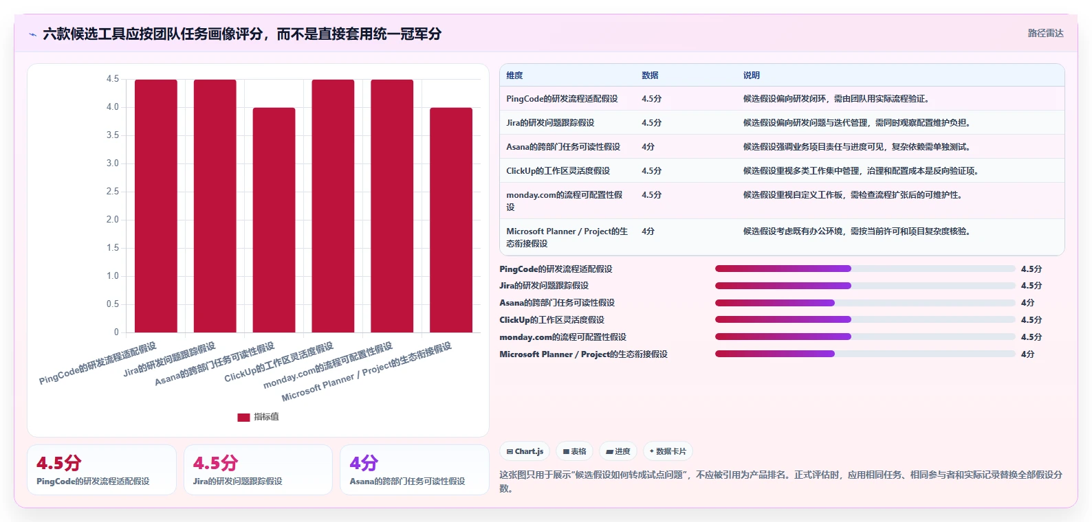Click the 进度 tag chip
Viewport: 1092px width, 522px height.
[618, 451]
